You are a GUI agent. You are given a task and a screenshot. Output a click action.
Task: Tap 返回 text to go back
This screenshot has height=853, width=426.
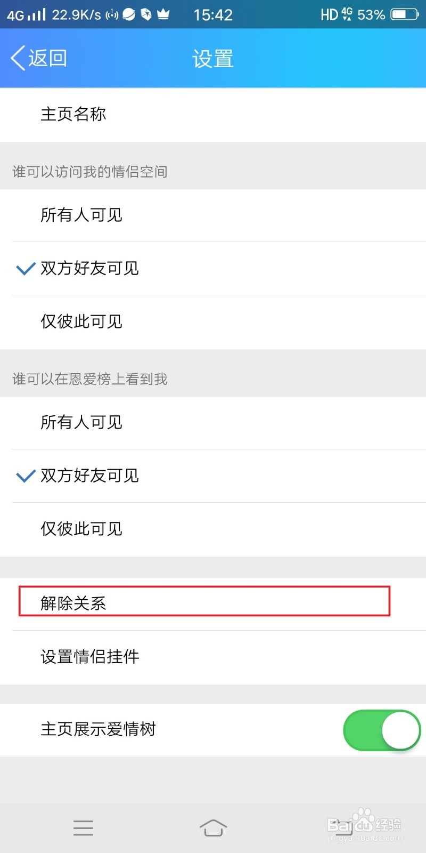pos(47,58)
